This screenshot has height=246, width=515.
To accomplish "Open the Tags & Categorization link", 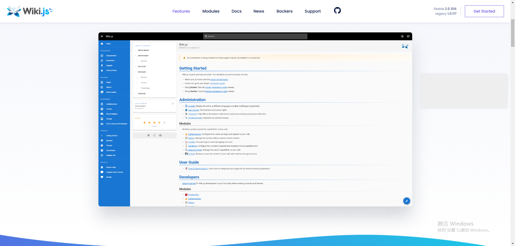I will pos(198,169).
